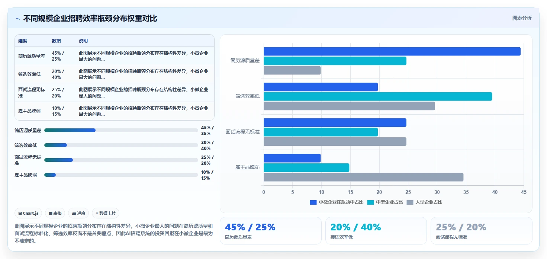Select table row 面试流程无标准
Image resolution: width=547 pixels, height=259 pixels.
point(115,93)
